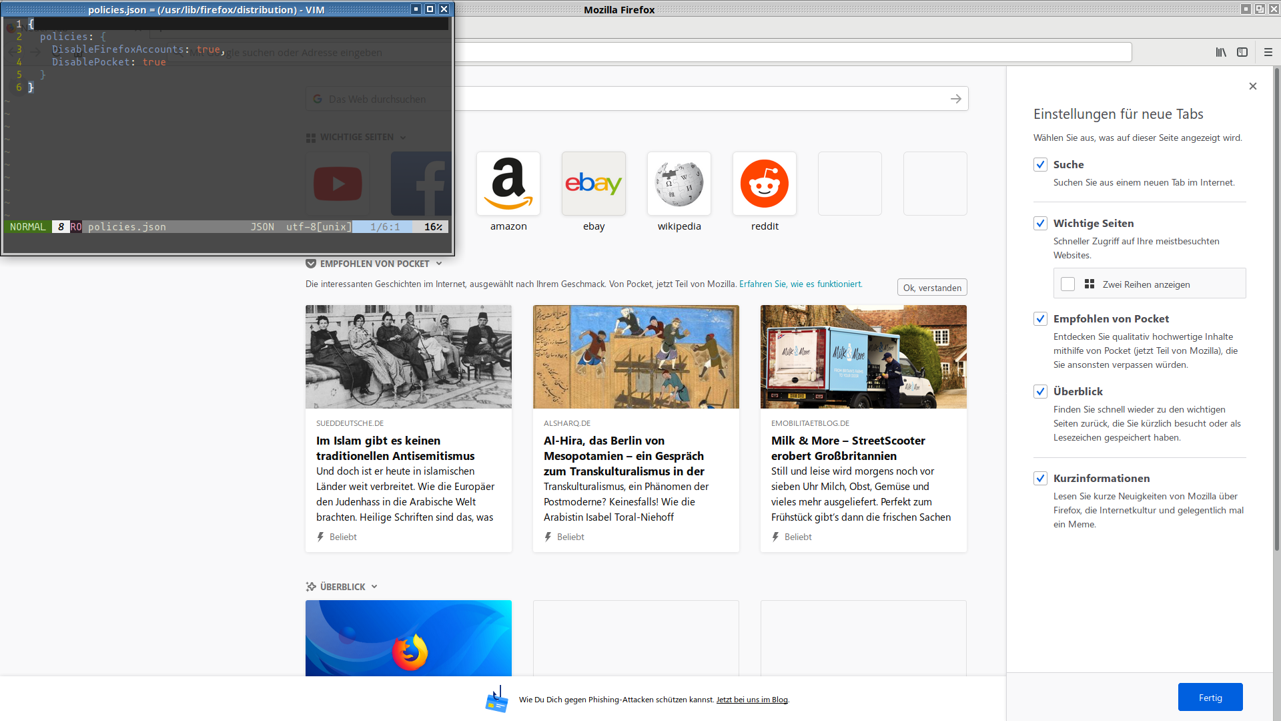Open the eBay top site tile
The width and height of the screenshot is (1281, 721).
tap(593, 184)
